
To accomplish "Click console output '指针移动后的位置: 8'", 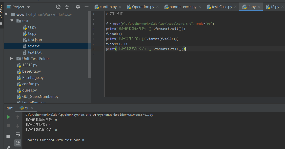I will tap(42, 130).
